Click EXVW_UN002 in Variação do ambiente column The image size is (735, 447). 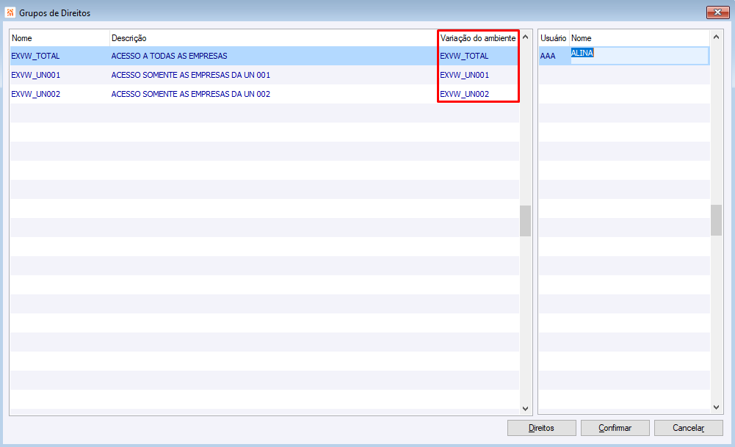coord(465,94)
